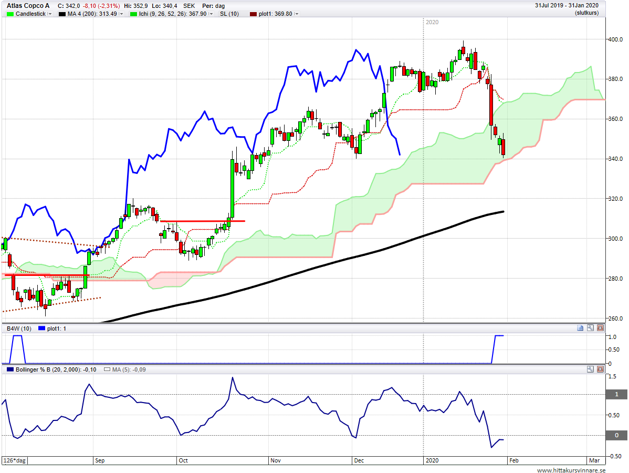Click the Per: dag period label
Image resolution: width=629 pixels, height=473 pixels.
tap(213, 6)
